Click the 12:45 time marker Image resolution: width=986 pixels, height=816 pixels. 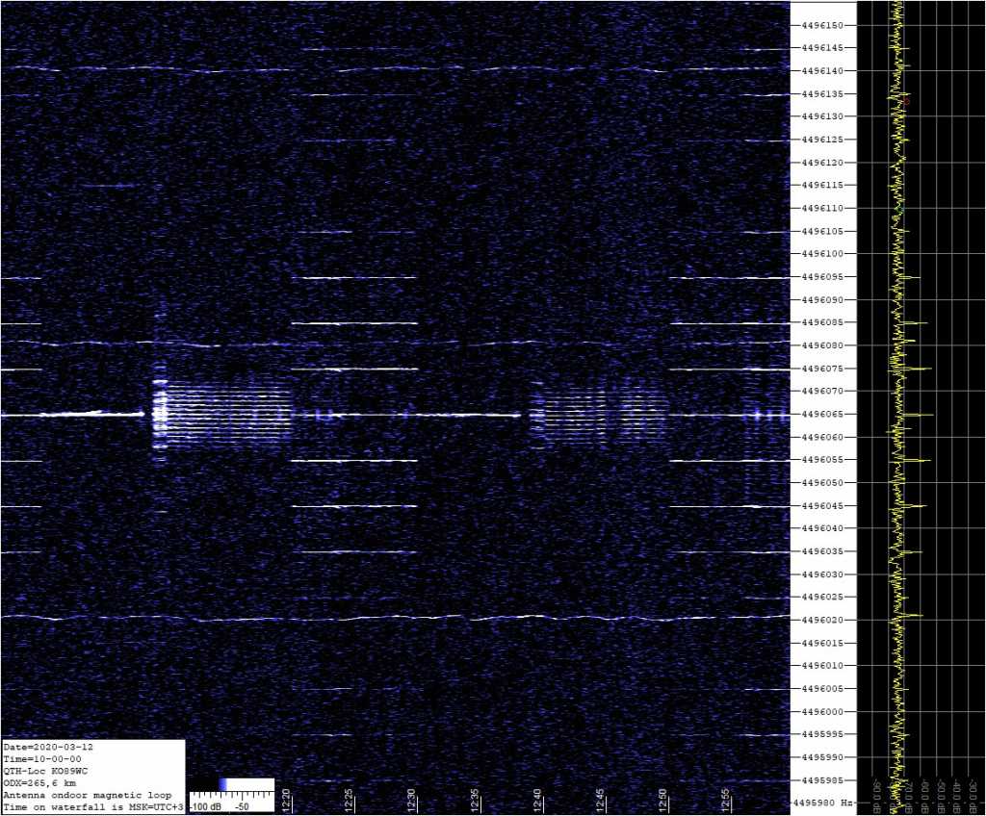[x=601, y=800]
